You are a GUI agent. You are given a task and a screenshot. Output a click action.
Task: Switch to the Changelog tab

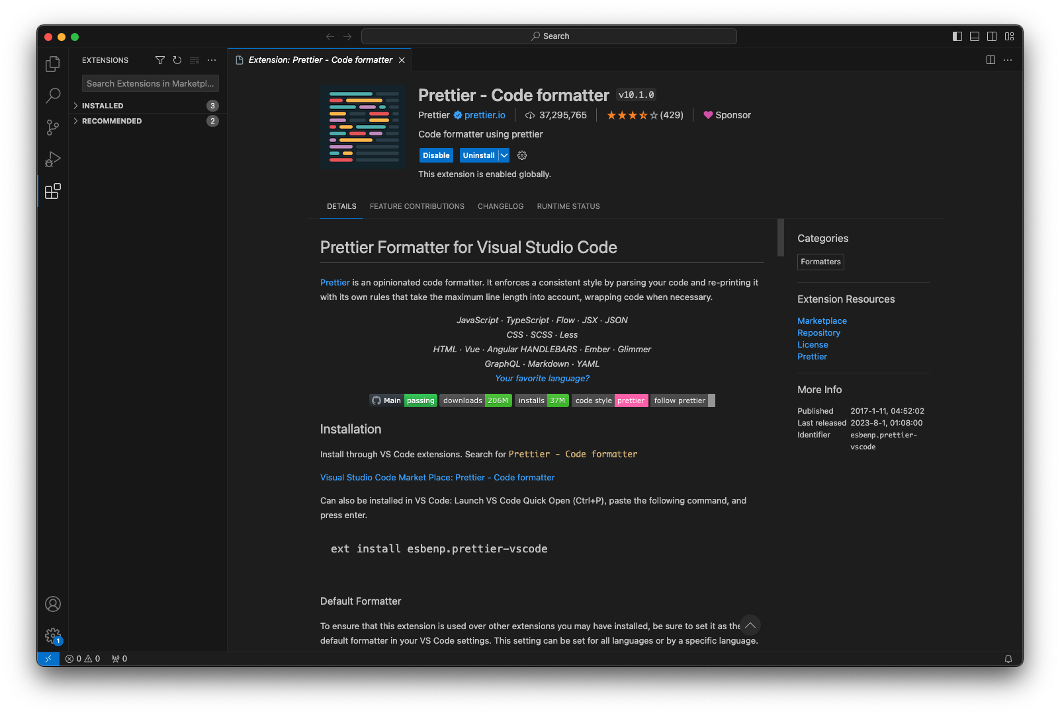[x=500, y=206]
